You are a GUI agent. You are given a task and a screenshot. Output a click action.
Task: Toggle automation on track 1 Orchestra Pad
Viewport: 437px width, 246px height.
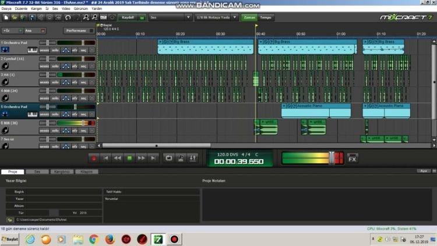coord(66,50)
